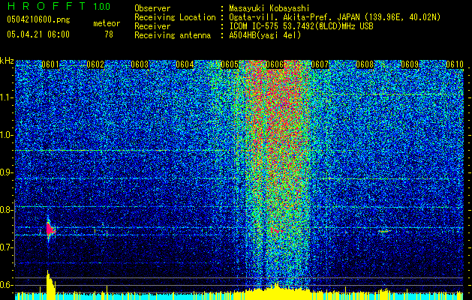Click the 0609 time marker
The height and width of the screenshot is (300, 472).
coord(410,64)
